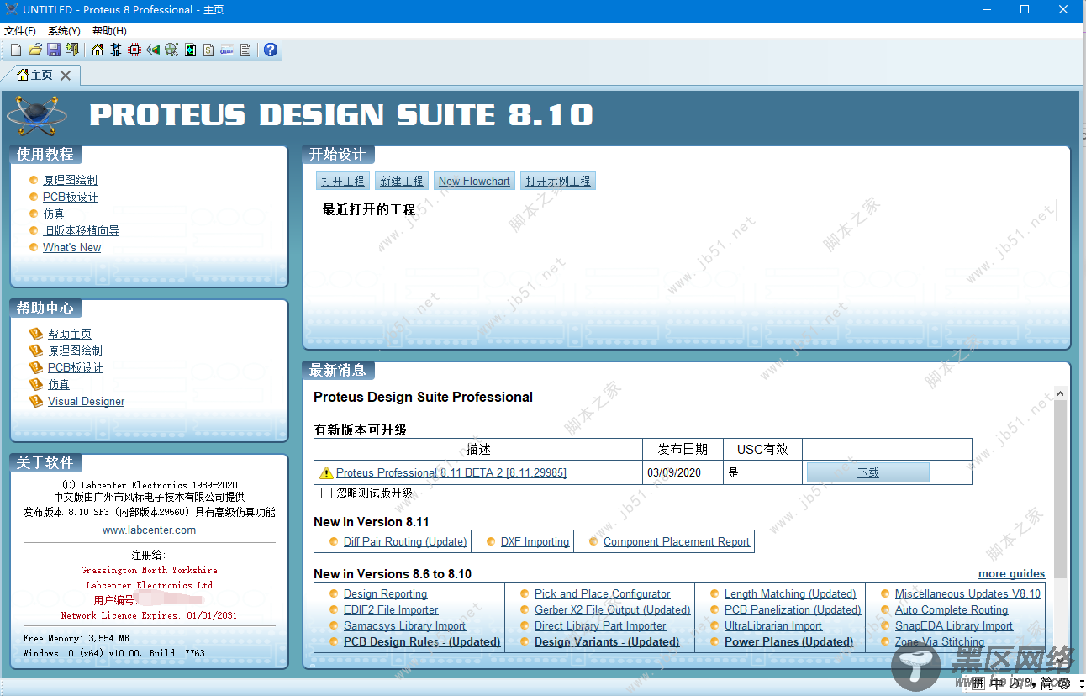Open the Design Reporting link
Image resolution: width=1086 pixels, height=696 pixels.
pyautogui.click(x=385, y=594)
